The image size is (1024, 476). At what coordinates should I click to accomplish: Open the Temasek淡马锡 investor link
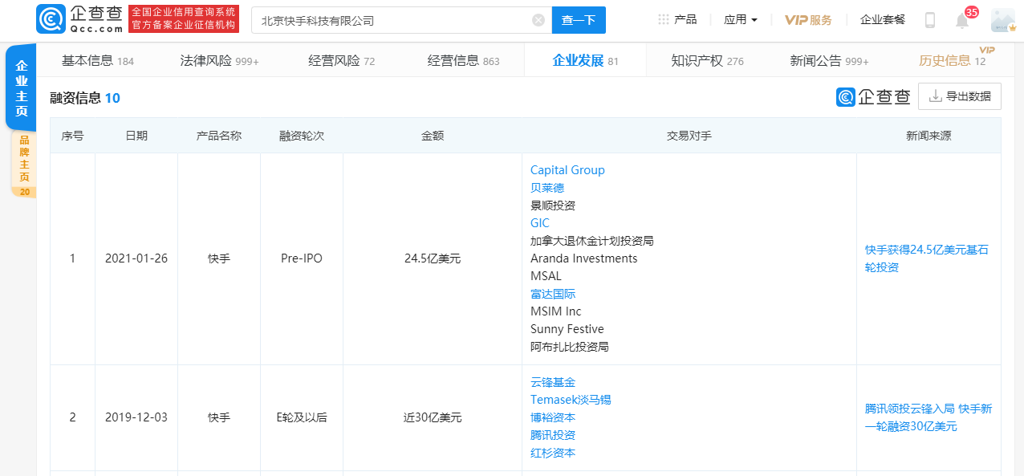pos(571,400)
